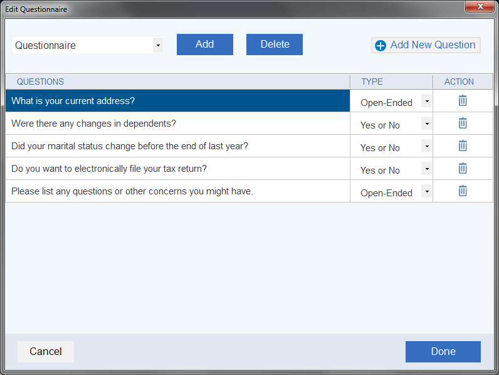Open the Questionnaire selection dropdown
Screen dimensions: 499x375
(158, 45)
